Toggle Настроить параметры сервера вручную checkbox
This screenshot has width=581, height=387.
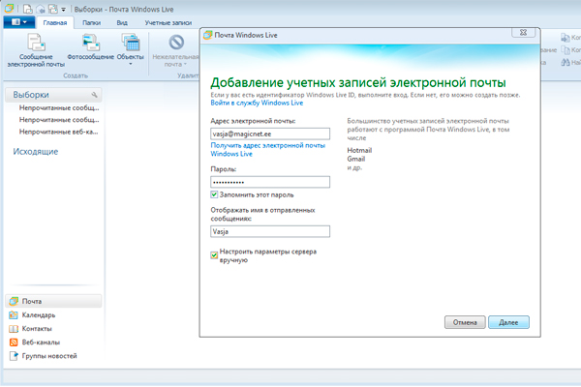click(214, 255)
